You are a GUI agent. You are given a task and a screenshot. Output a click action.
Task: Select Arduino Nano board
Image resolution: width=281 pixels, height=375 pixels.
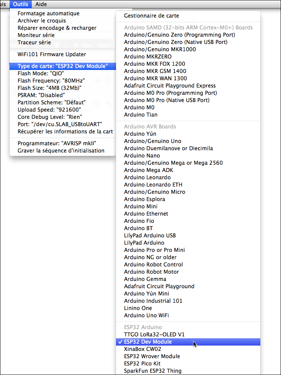pos(188,156)
